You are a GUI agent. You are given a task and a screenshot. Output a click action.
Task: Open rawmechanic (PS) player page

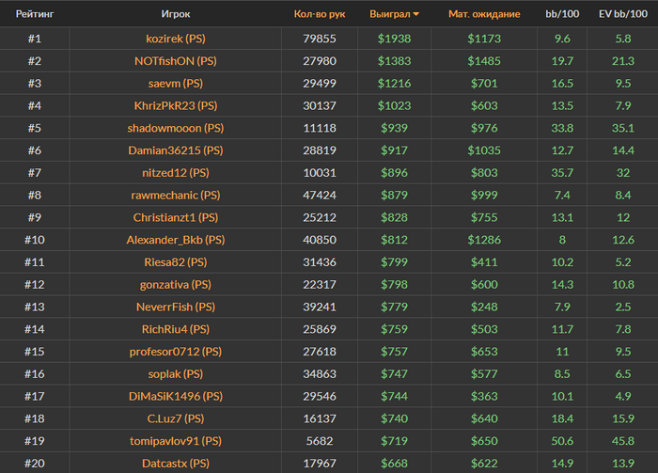tap(175, 196)
